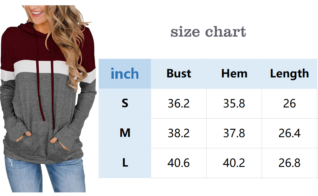Select the 40.2 hem measurement cell

[x=234, y=163]
